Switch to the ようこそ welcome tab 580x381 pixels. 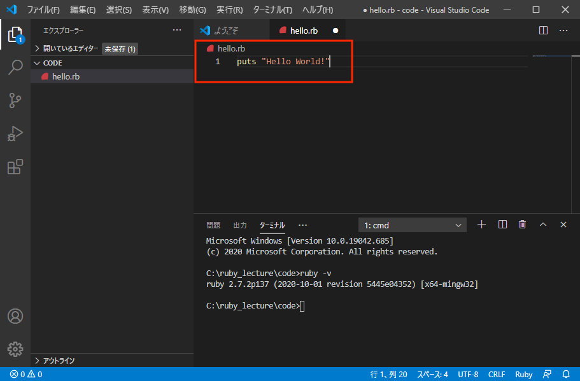[x=232, y=31]
